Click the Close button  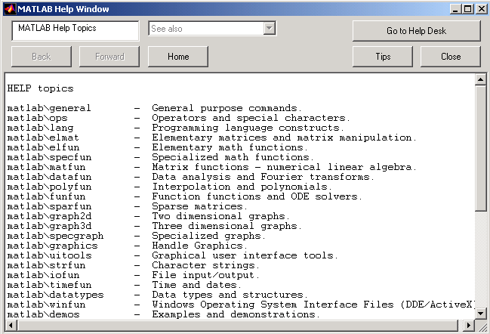pos(450,56)
